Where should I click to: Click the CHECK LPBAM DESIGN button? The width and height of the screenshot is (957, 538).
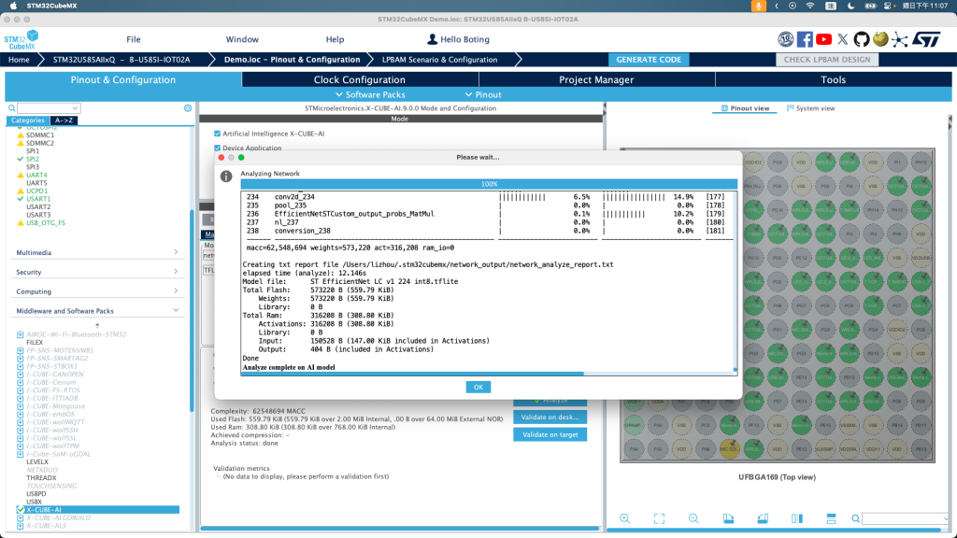click(826, 60)
